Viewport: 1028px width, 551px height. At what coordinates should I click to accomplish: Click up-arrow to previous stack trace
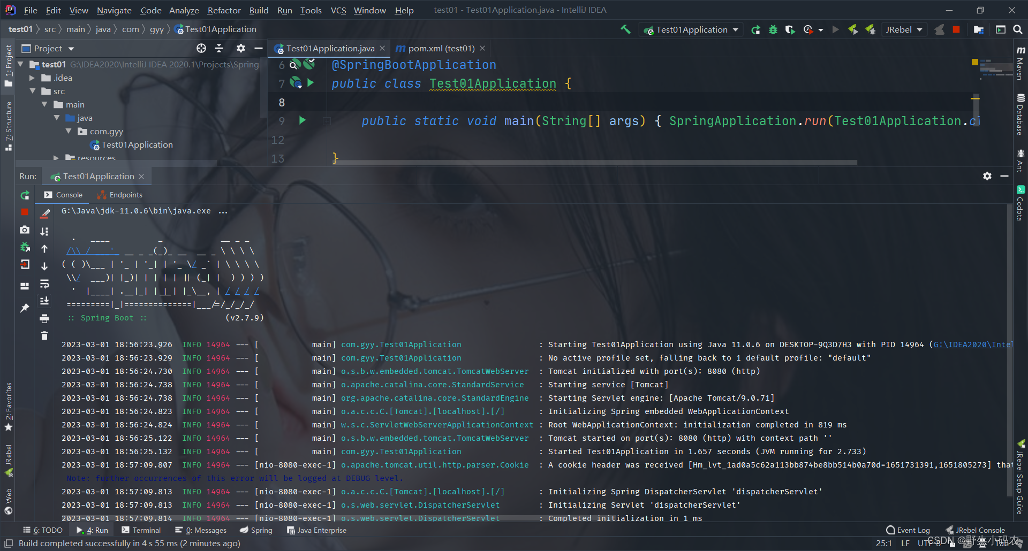click(44, 248)
